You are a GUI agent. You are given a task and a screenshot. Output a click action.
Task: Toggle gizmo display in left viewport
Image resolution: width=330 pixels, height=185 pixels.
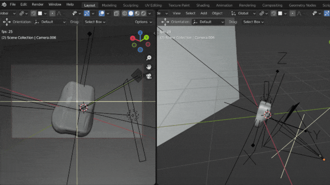[87, 13]
